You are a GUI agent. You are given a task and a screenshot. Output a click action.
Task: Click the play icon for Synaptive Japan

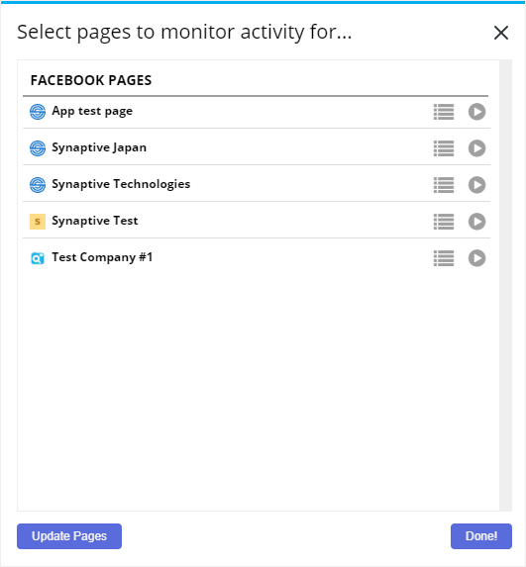tap(476, 148)
